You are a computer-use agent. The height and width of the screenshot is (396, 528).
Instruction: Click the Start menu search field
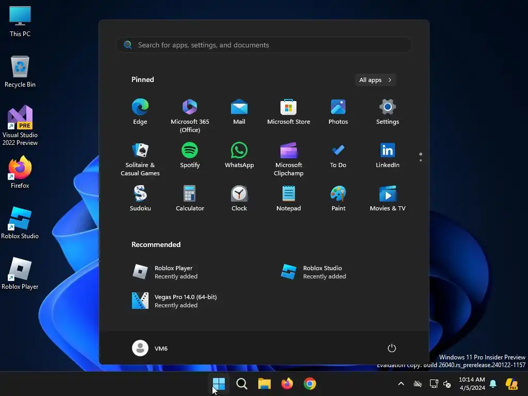[x=264, y=45]
